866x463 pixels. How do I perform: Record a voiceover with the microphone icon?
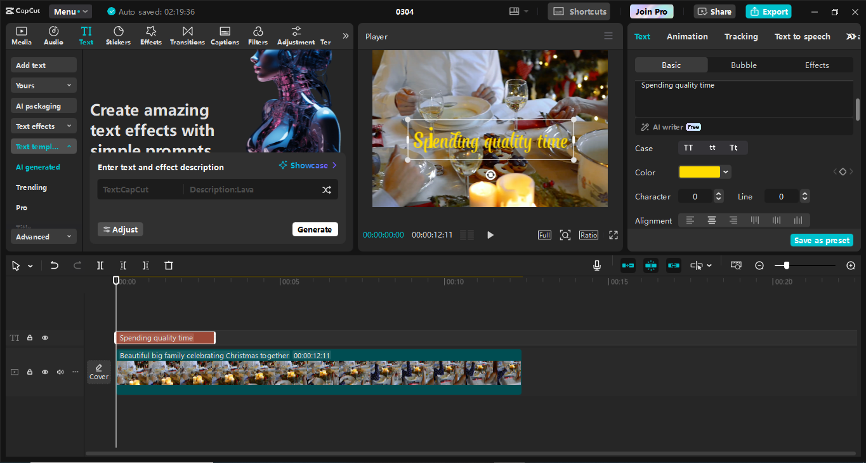click(596, 265)
